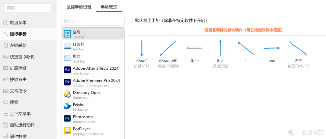Select the gesture arrow named 1

pos(246,48)
